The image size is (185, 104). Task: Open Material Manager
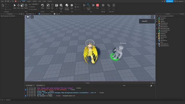point(67,7)
